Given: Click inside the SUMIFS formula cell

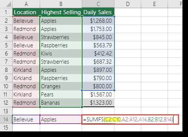Looking at the screenshot, I should pos(130,120).
